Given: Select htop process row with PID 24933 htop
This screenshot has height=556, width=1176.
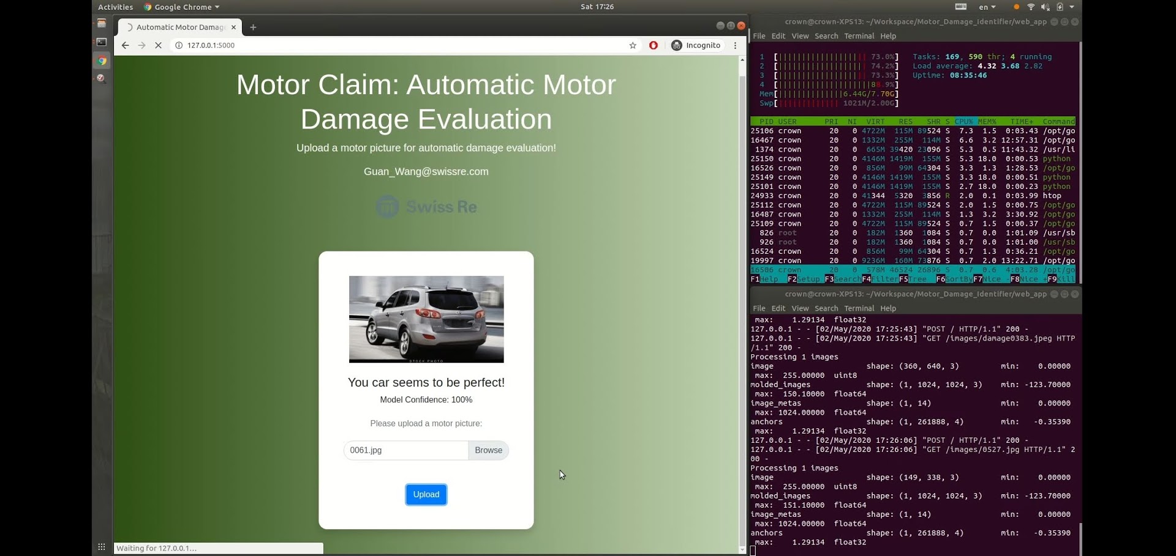Looking at the screenshot, I should [x=913, y=196].
